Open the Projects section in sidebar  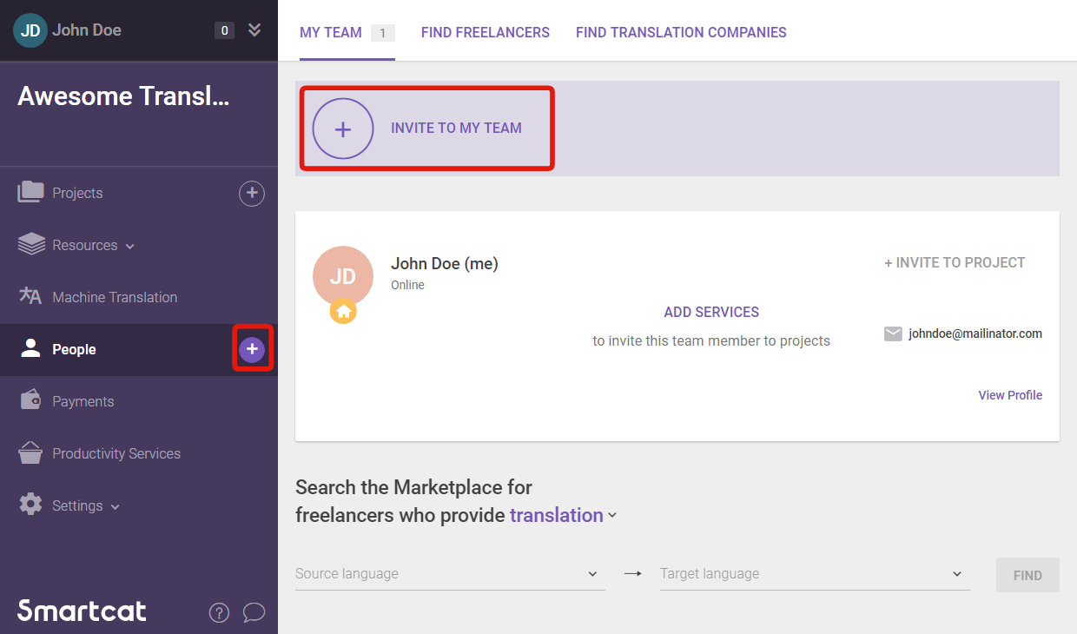tap(77, 192)
